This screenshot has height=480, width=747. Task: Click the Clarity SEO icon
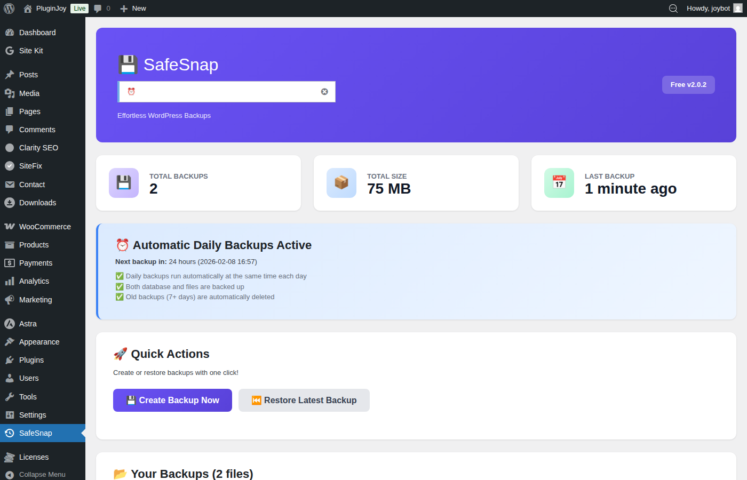point(10,148)
